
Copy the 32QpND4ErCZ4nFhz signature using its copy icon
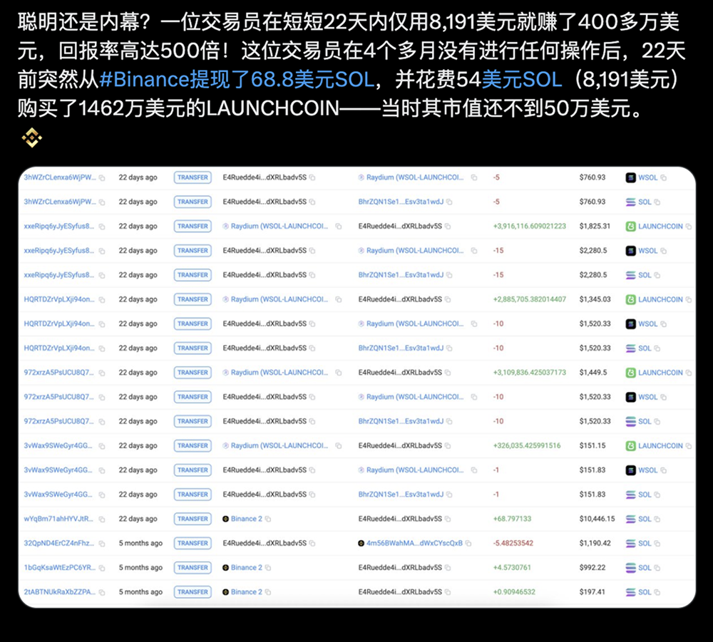click(x=102, y=544)
